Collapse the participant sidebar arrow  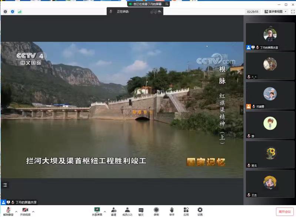pyautogui.click(x=242, y=110)
